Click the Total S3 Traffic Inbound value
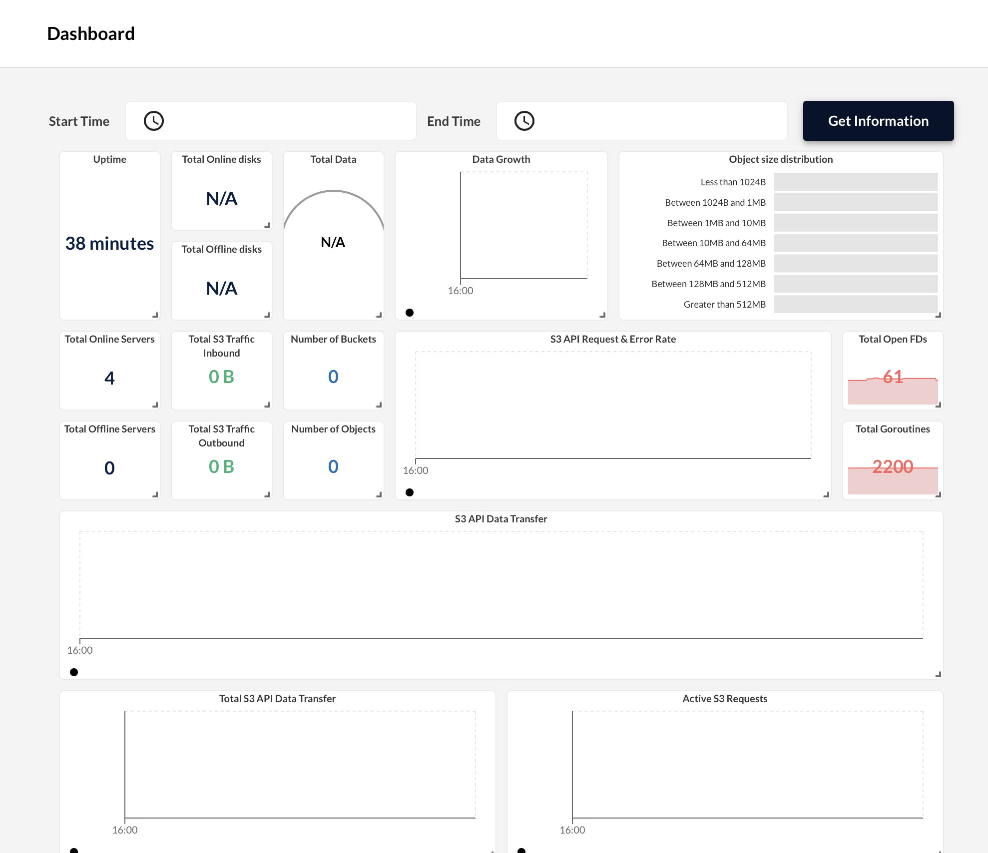Image resolution: width=988 pixels, height=853 pixels. (x=221, y=377)
